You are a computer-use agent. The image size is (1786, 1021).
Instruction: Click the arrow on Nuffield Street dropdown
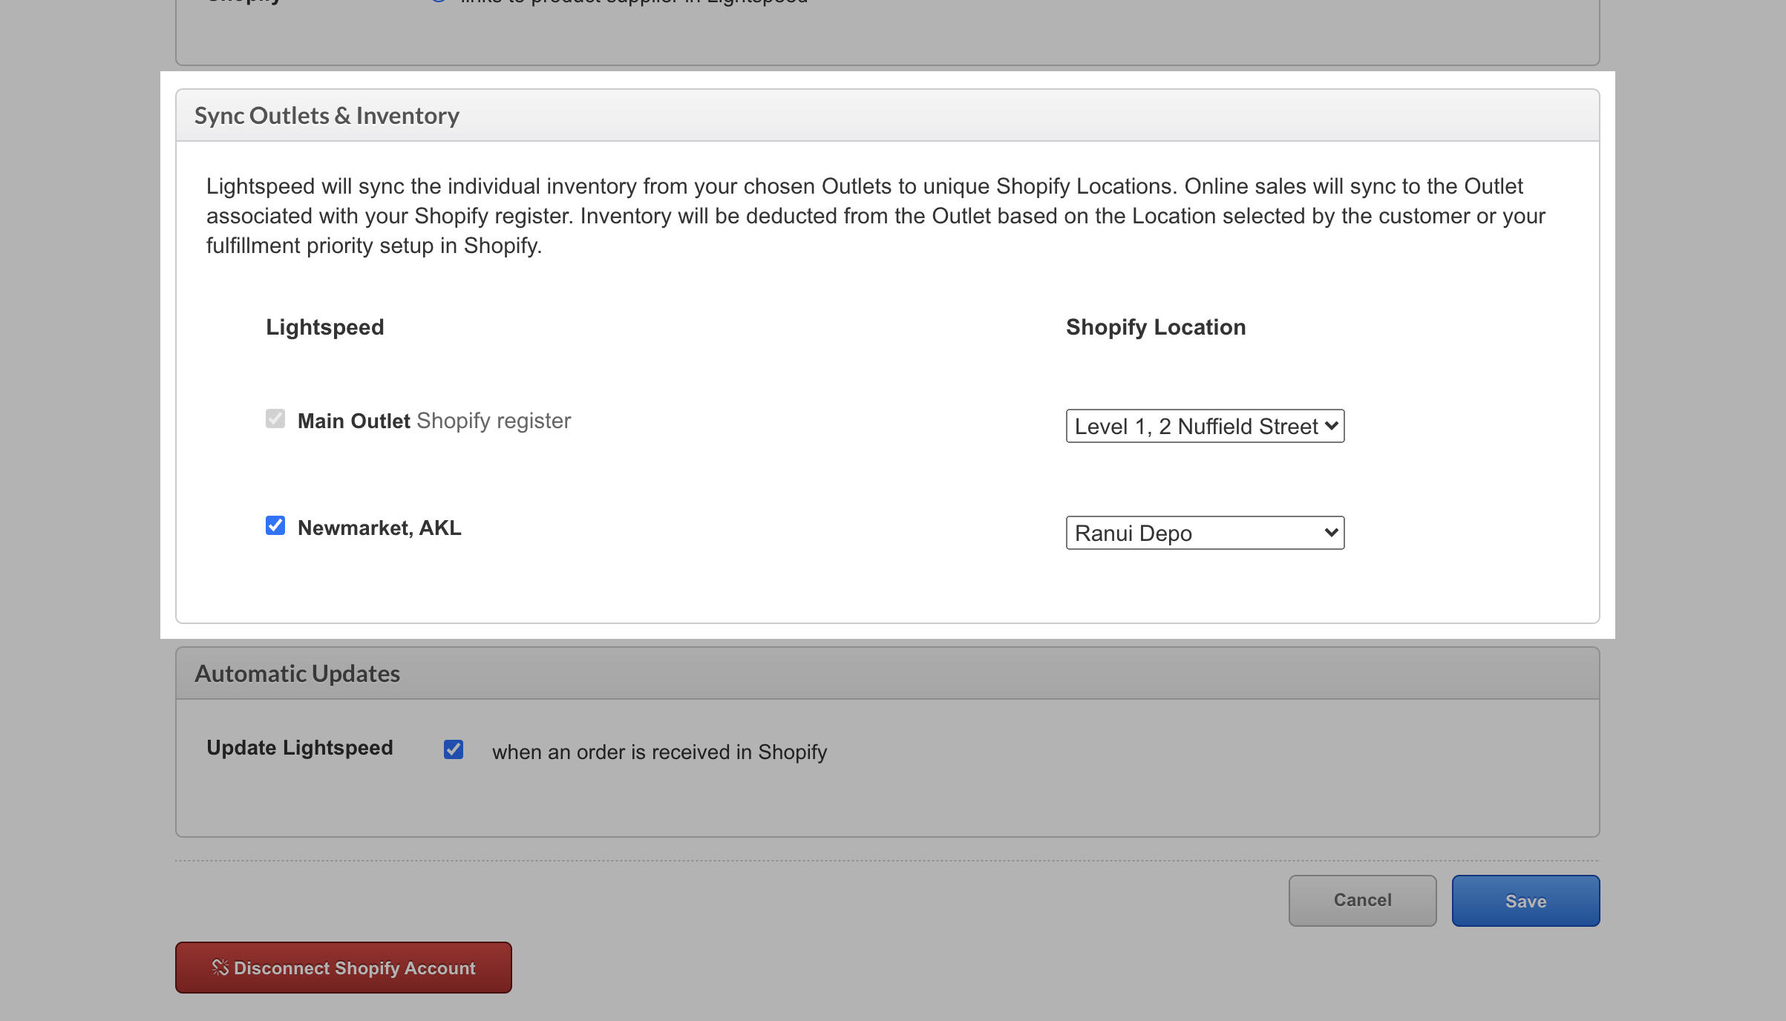tap(1332, 426)
